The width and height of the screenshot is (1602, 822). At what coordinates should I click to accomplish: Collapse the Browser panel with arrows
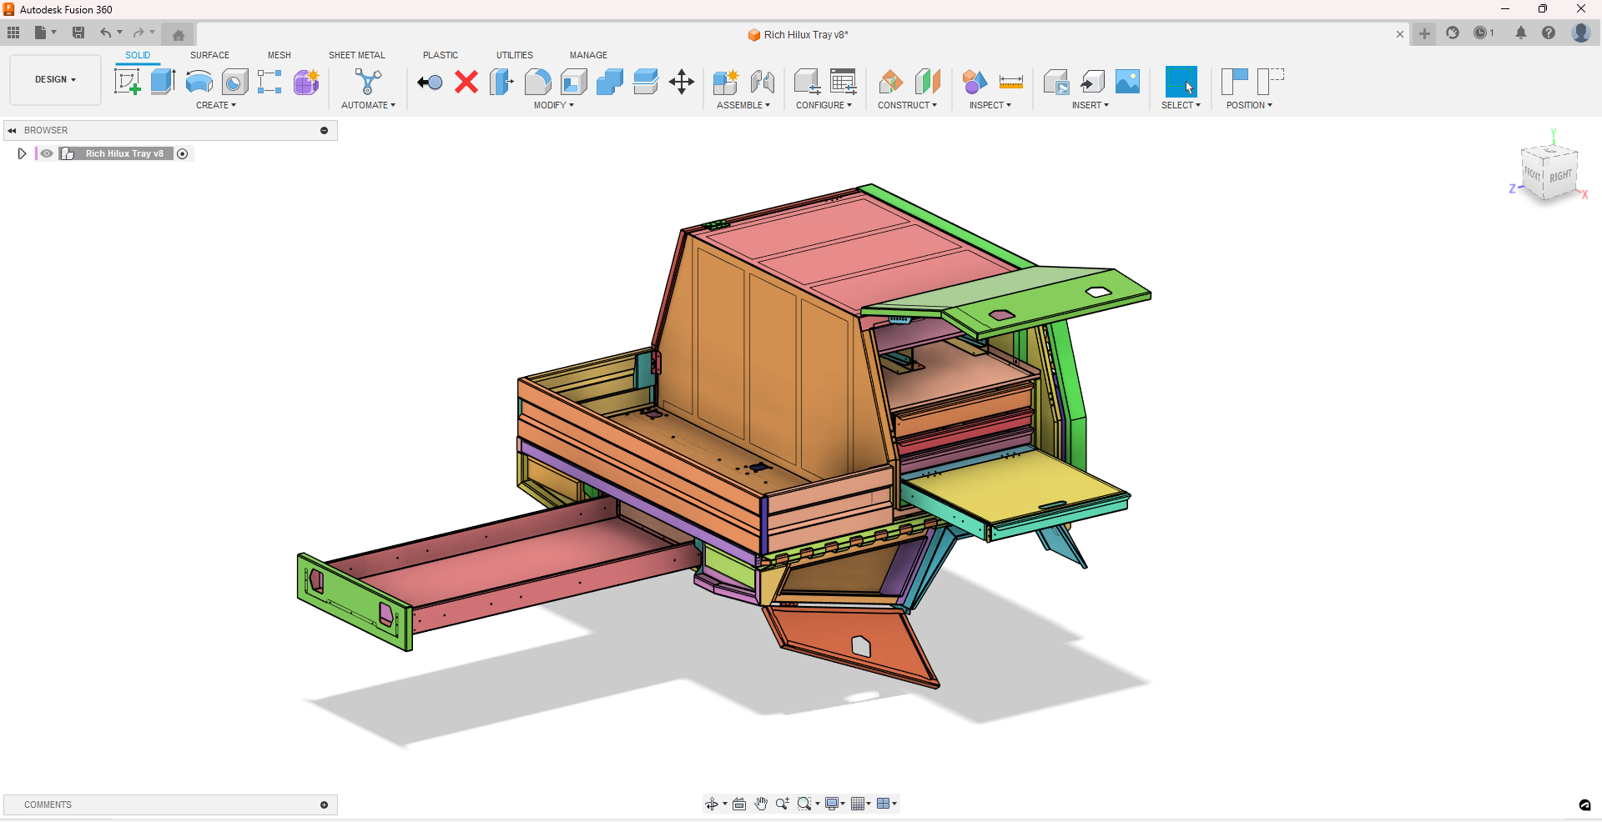pos(13,131)
